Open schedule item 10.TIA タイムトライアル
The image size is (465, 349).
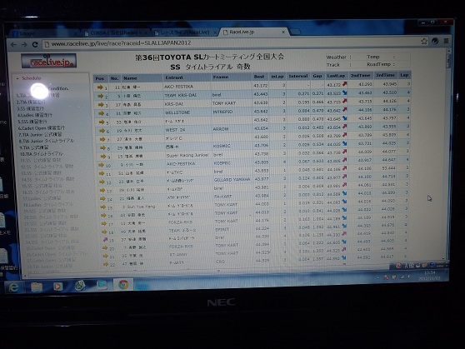coord(42,154)
